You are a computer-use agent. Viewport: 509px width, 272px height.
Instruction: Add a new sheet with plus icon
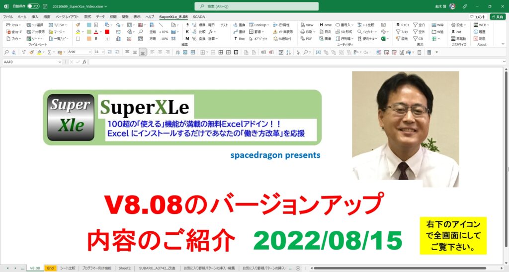298,268
